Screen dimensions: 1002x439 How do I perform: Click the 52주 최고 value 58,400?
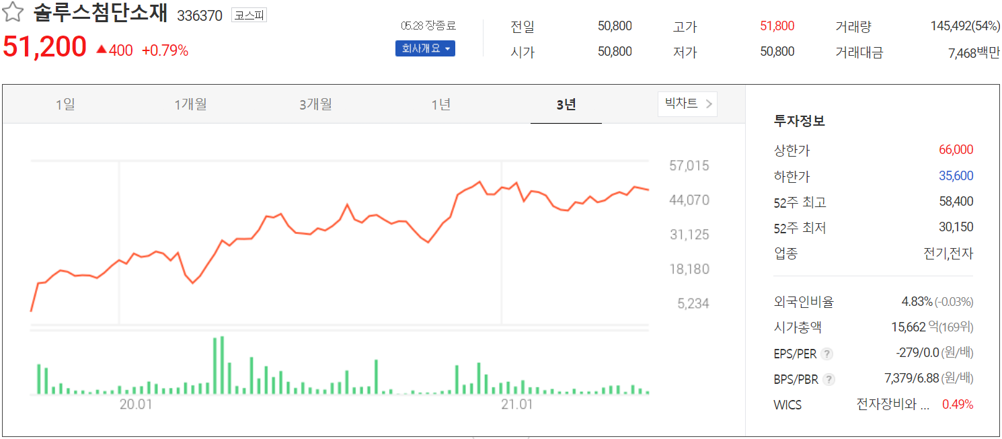[956, 202]
